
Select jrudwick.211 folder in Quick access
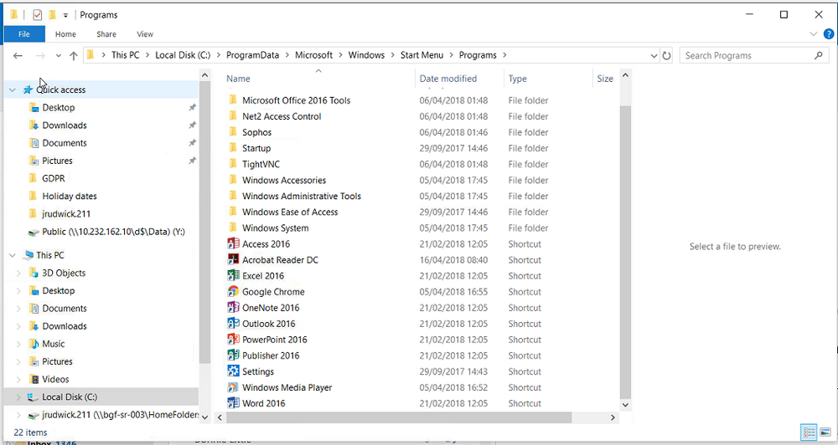pyautogui.click(x=66, y=214)
